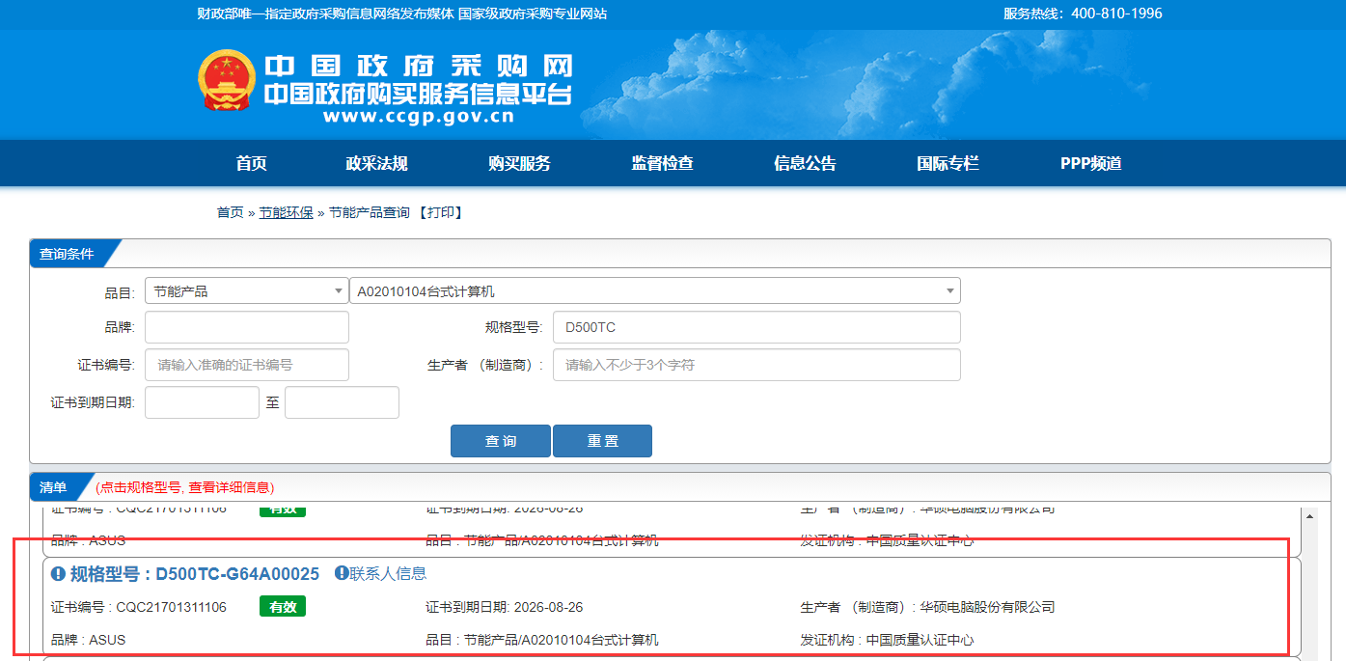The image size is (1346, 661).
Task: Click the national emblem logo in header
Action: (x=228, y=81)
